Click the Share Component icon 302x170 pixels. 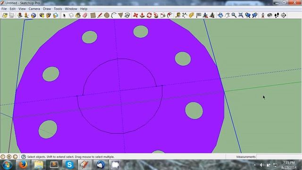coord(56,15)
